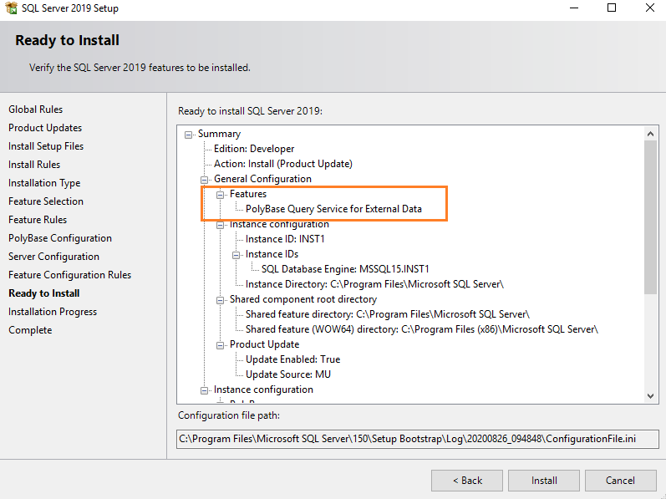Image resolution: width=666 pixels, height=499 pixels.
Task: Open the Feature Selection step
Action: [x=46, y=201]
